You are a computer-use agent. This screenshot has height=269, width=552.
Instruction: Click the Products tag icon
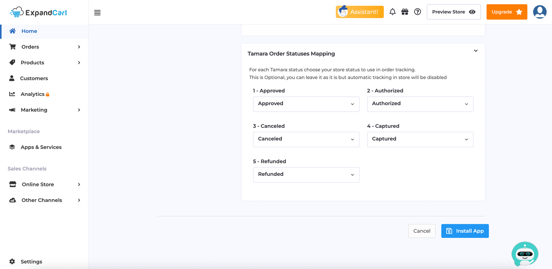point(12,62)
